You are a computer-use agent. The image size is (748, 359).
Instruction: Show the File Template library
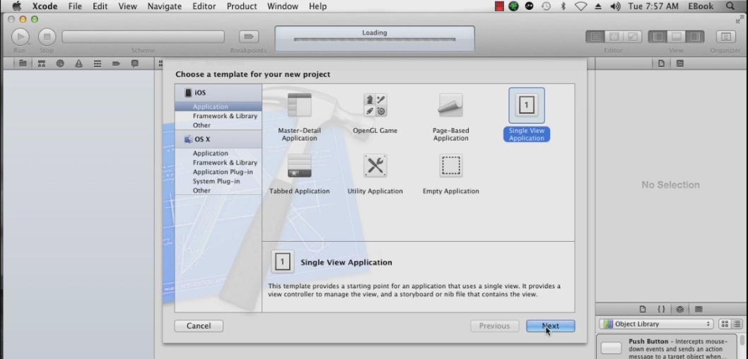click(x=643, y=309)
